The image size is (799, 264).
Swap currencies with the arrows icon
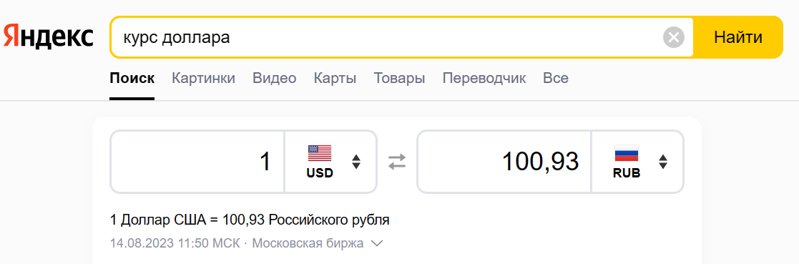(397, 162)
